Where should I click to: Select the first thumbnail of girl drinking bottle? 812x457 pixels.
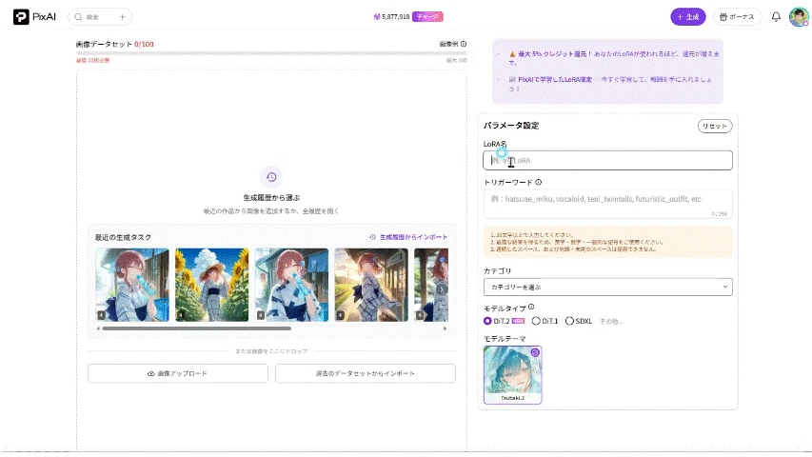tap(132, 285)
